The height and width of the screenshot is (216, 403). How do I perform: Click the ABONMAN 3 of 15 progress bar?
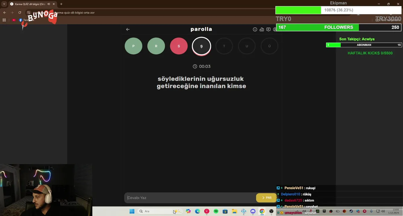(364, 45)
